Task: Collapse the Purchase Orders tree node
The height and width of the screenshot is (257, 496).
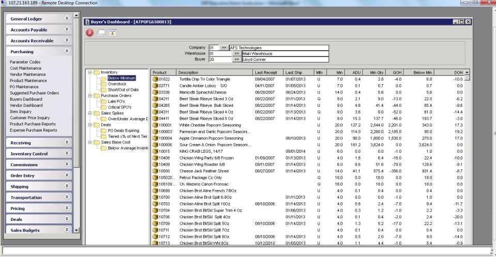Action: 90,95
